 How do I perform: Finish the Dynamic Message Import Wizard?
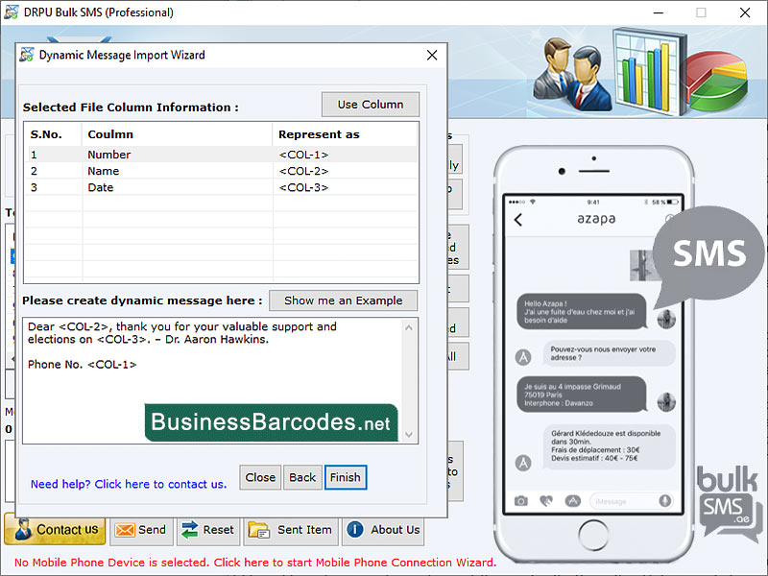tap(346, 477)
